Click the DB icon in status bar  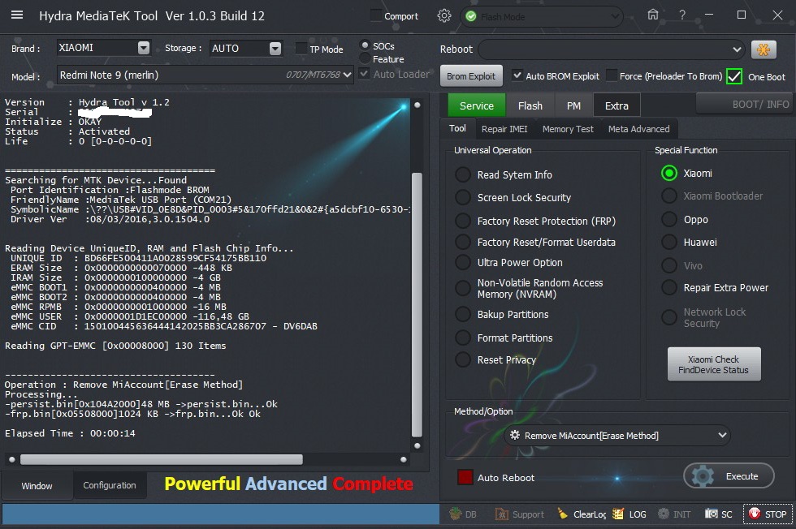click(x=455, y=514)
